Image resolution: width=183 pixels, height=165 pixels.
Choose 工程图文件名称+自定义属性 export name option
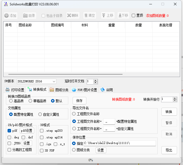tap(74, 129)
